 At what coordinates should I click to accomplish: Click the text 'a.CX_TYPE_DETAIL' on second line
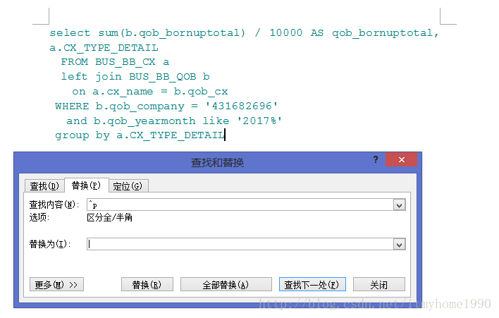coord(104,48)
